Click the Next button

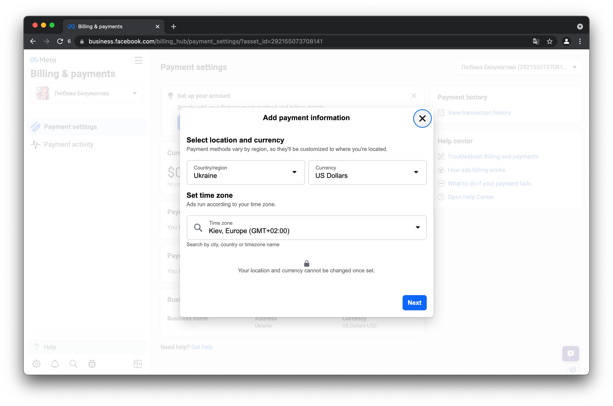point(414,302)
